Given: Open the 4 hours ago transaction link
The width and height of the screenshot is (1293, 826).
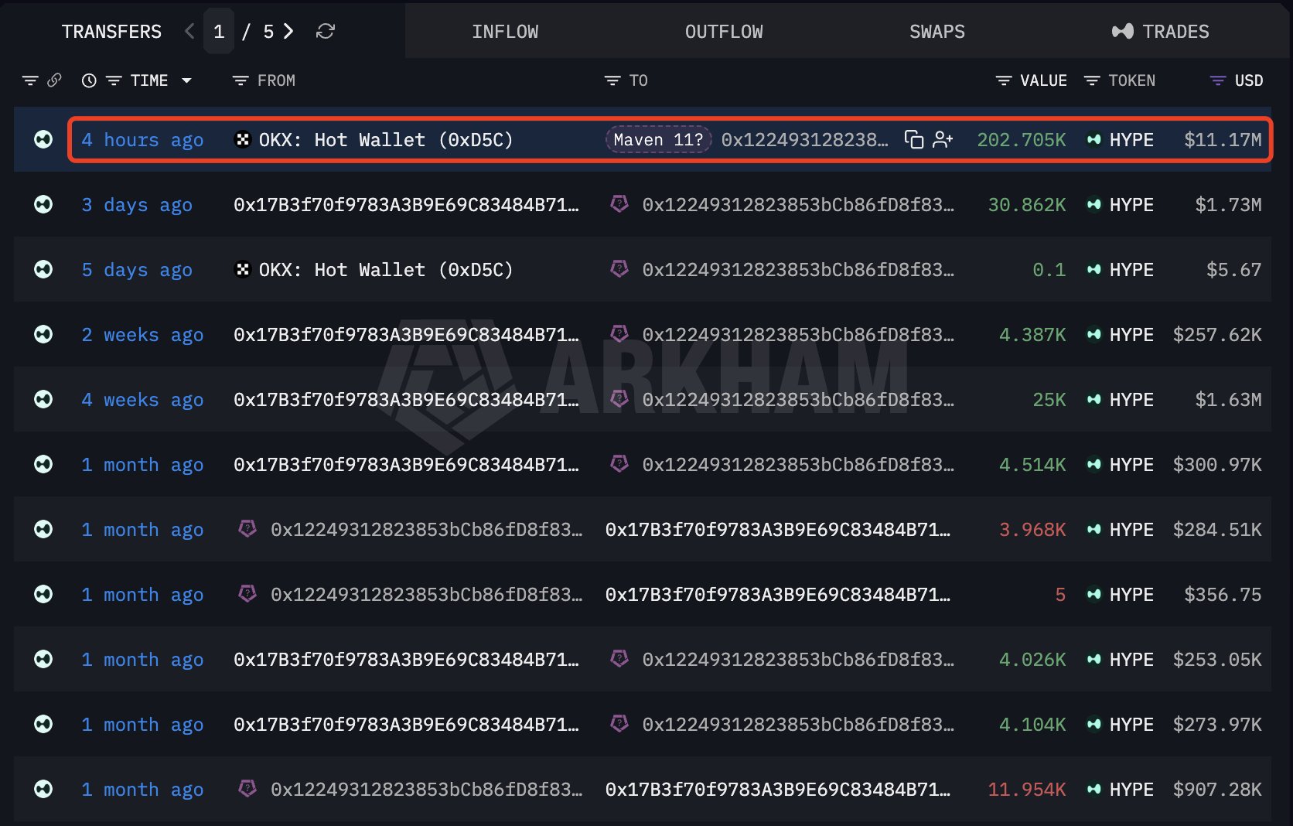Looking at the screenshot, I should pos(143,140).
